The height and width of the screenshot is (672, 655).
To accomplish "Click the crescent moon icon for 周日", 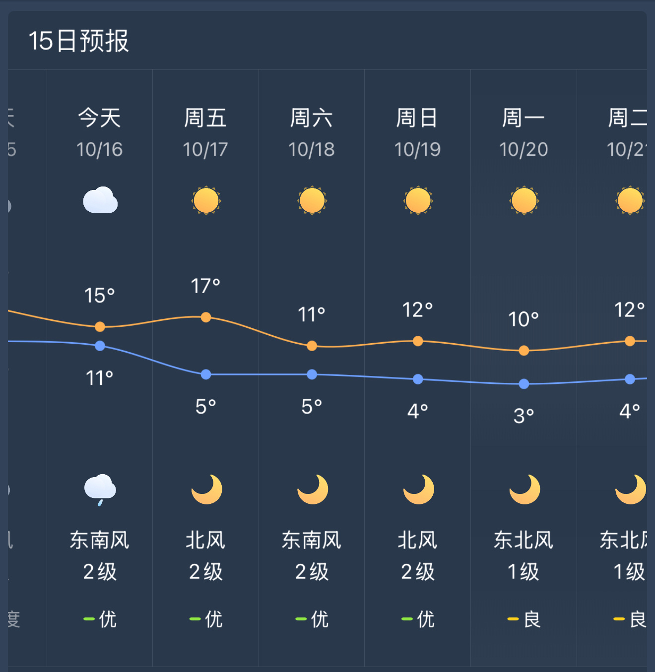I will click(419, 489).
